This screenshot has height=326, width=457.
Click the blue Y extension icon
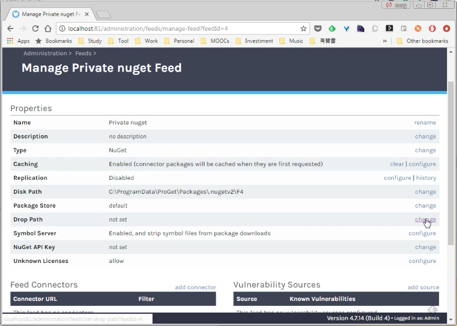point(346,28)
